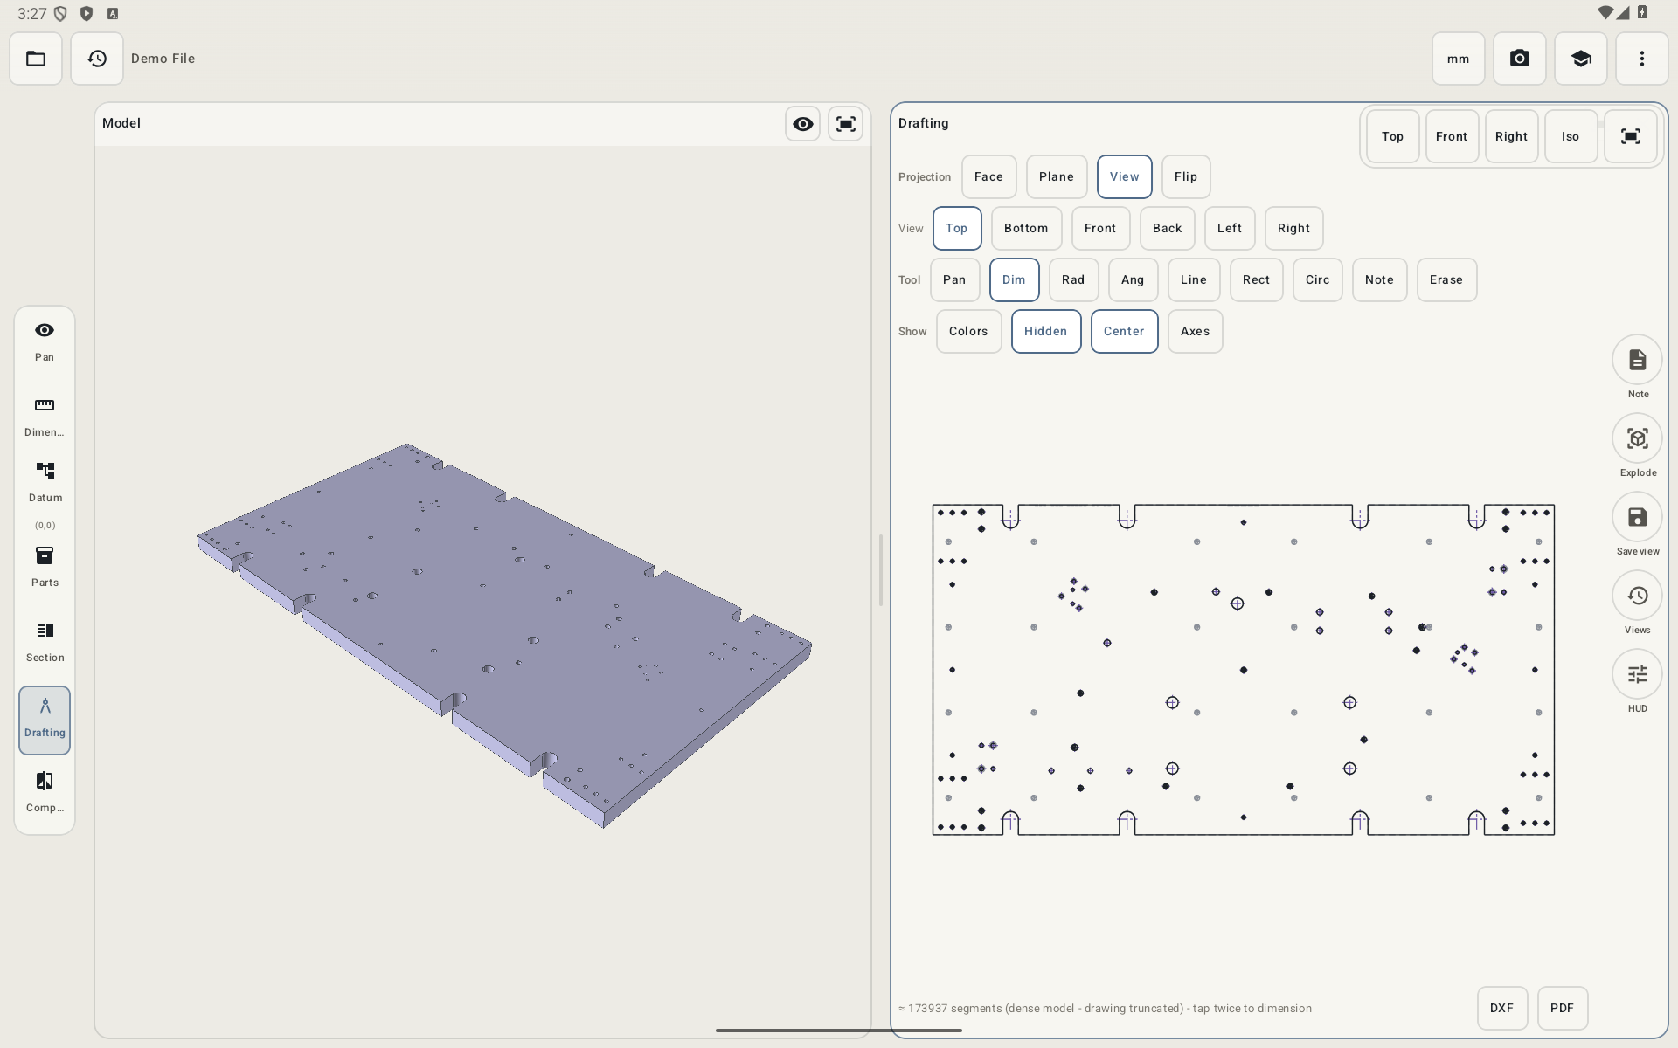The width and height of the screenshot is (1678, 1048).
Task: Click the panel divider handle
Action: pyautogui.click(x=881, y=570)
